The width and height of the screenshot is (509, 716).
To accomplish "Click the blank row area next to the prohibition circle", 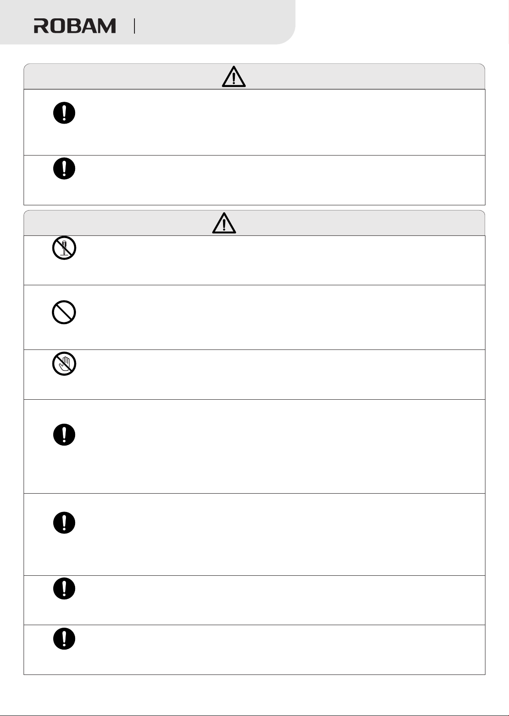I will click(279, 318).
